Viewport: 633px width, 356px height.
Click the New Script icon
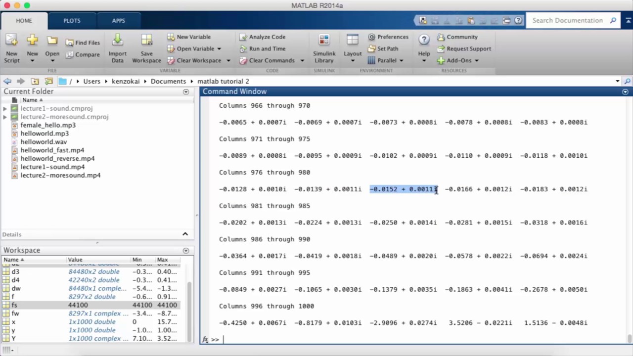[x=11, y=40]
